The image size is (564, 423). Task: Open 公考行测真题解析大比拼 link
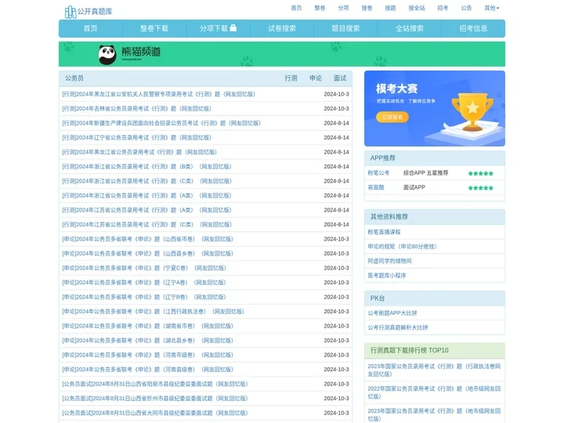pos(398,327)
